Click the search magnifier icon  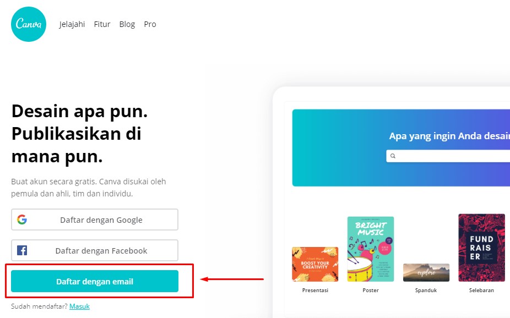pos(393,156)
